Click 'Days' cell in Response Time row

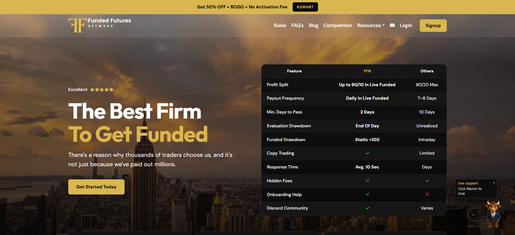click(427, 167)
